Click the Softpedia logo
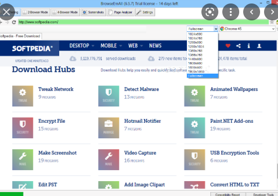This screenshot has height=196, width=278. click(x=32, y=48)
